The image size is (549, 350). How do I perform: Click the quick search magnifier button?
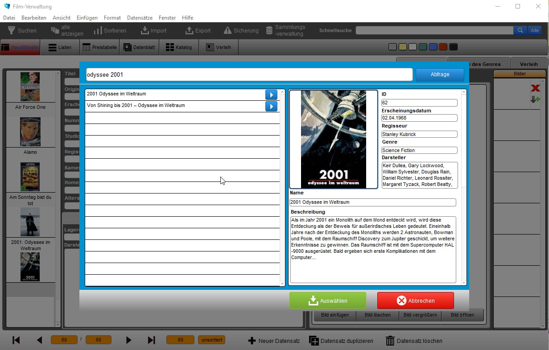click(520, 30)
